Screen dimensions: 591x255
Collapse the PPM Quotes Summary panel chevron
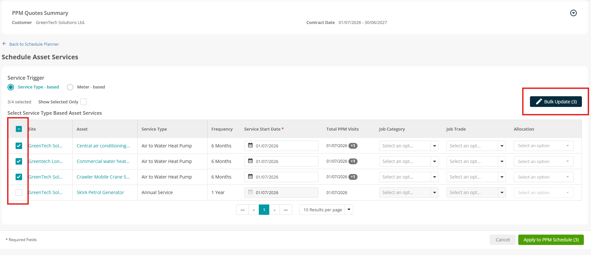pyautogui.click(x=573, y=13)
